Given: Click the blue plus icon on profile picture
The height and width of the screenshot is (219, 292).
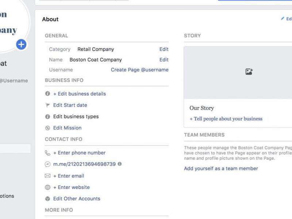Looking at the screenshot, I should [x=21, y=44].
